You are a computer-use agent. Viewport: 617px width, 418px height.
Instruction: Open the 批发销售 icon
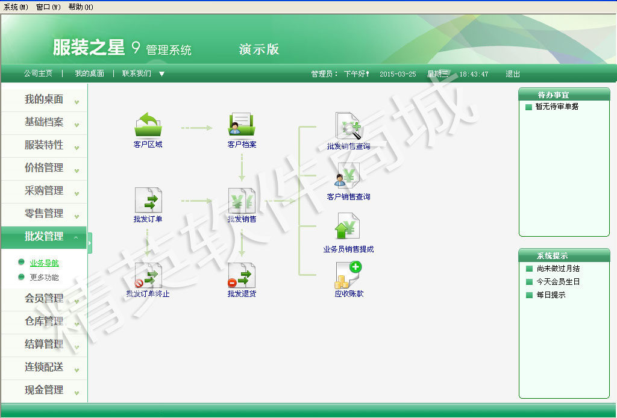(x=242, y=200)
